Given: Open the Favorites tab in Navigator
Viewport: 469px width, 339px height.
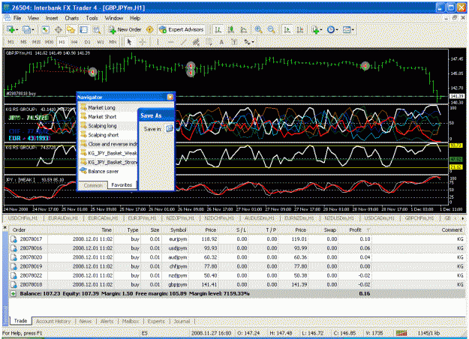Looking at the screenshot, I should (x=122, y=185).
